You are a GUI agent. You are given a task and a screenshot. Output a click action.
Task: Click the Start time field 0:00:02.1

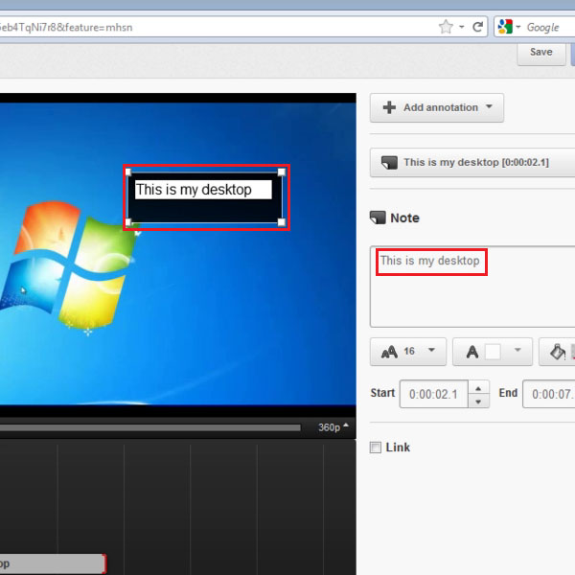coord(434,394)
